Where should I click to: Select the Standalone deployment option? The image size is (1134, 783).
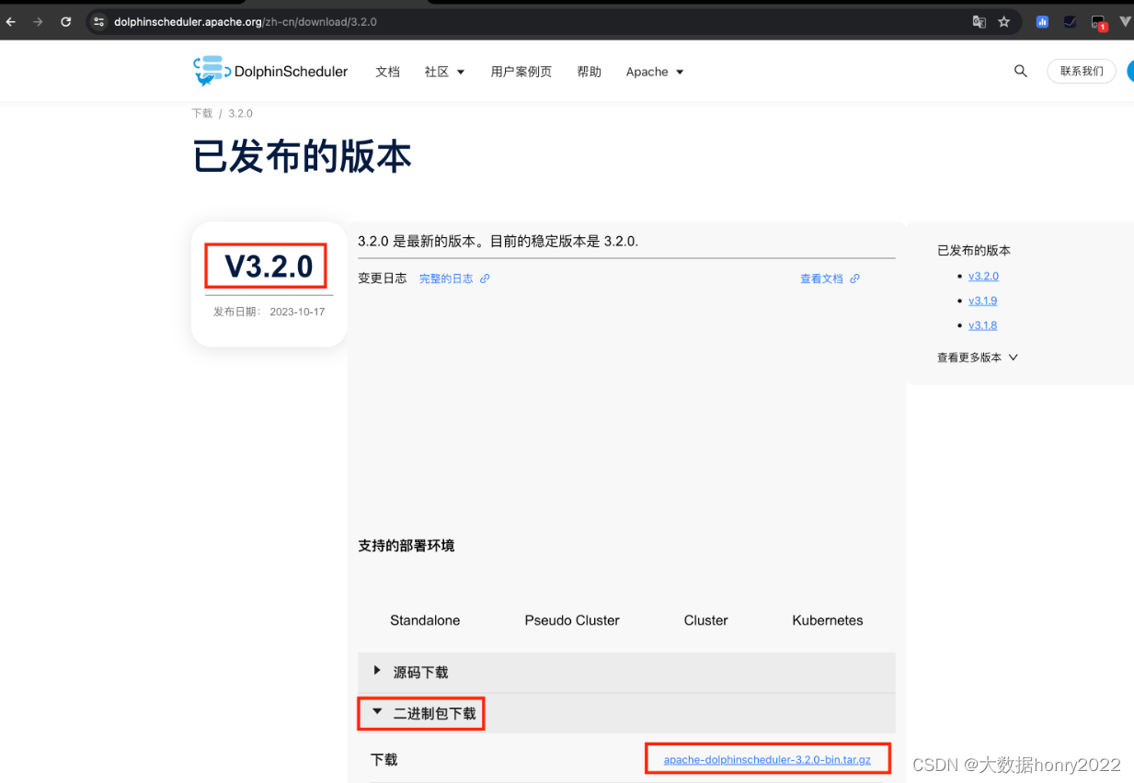(x=425, y=620)
